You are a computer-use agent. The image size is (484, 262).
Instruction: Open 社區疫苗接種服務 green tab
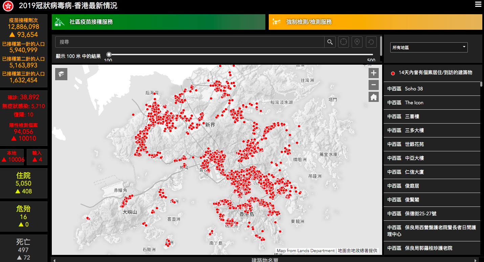158,22
